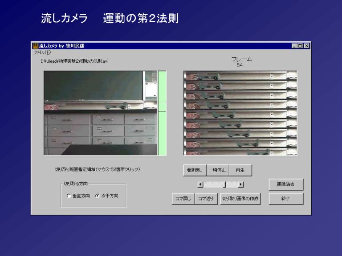This screenshot has height=256, width=342.
Task: Click the 切り取り画像の作成 button
Action: pyautogui.click(x=240, y=199)
